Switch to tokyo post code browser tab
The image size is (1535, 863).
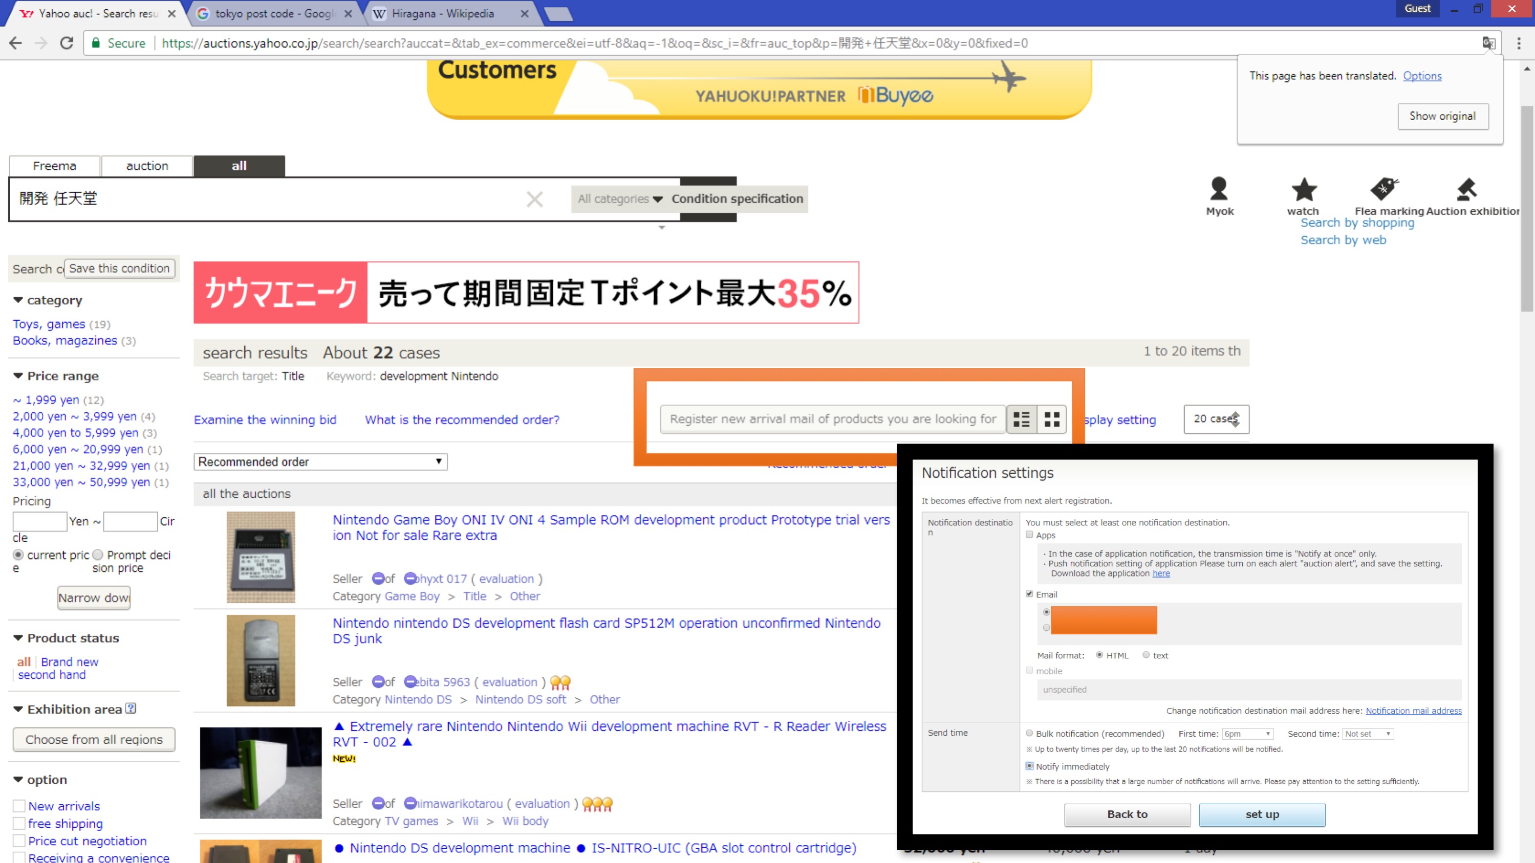[x=274, y=14]
